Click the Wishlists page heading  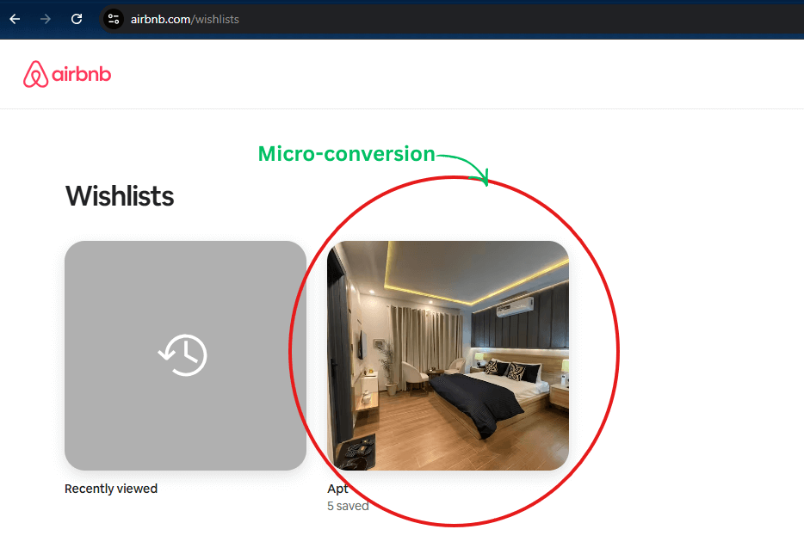[119, 196]
